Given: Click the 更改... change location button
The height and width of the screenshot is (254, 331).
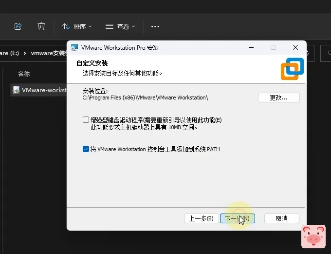Looking at the screenshot, I should point(278,98).
